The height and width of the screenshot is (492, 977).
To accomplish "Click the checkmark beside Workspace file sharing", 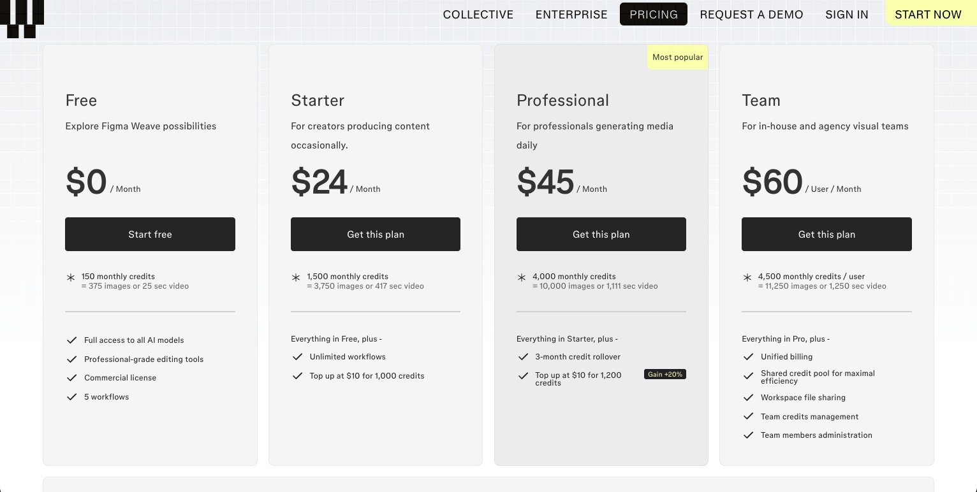I will (748, 398).
